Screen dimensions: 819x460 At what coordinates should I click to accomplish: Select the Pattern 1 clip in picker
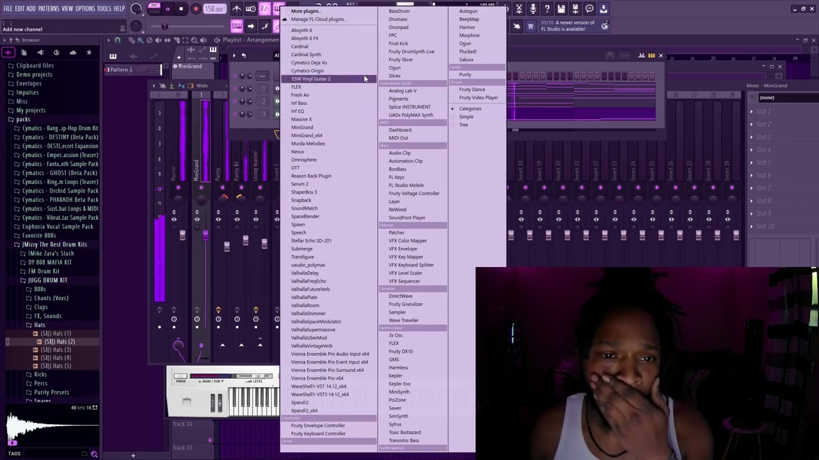click(x=133, y=70)
